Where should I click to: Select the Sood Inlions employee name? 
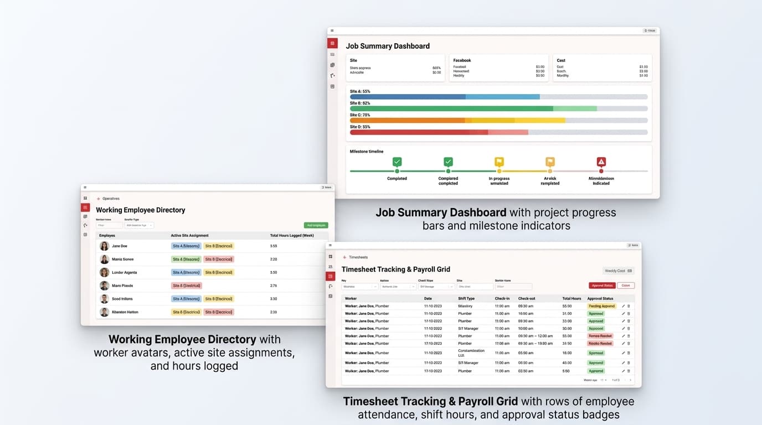pos(122,299)
